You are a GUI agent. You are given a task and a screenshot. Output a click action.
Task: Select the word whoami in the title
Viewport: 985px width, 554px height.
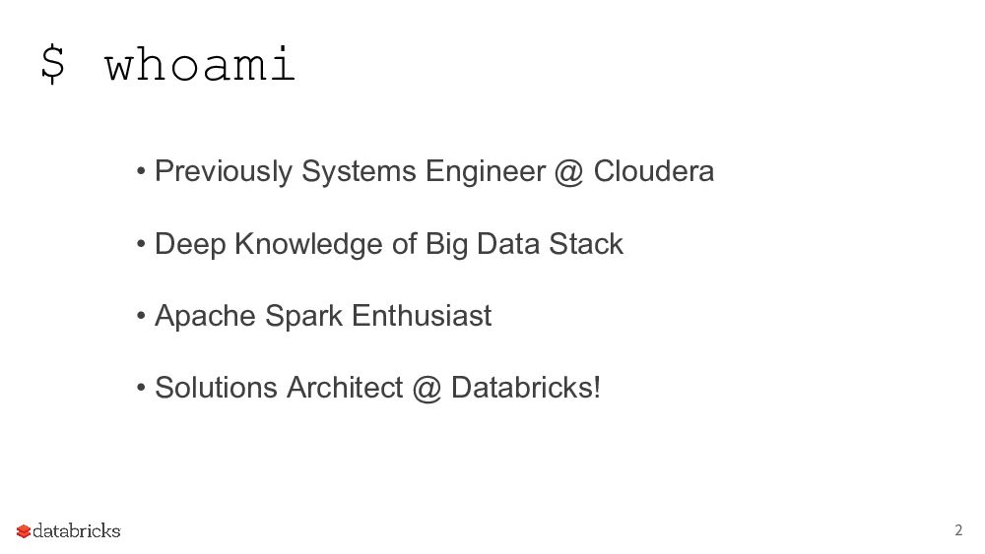tap(200, 66)
